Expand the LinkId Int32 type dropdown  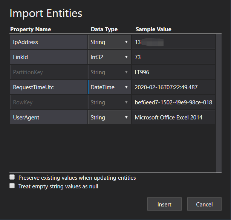click(x=109, y=57)
